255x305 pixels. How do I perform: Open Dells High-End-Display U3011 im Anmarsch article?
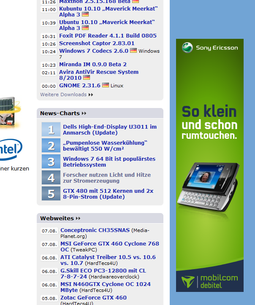110,130
